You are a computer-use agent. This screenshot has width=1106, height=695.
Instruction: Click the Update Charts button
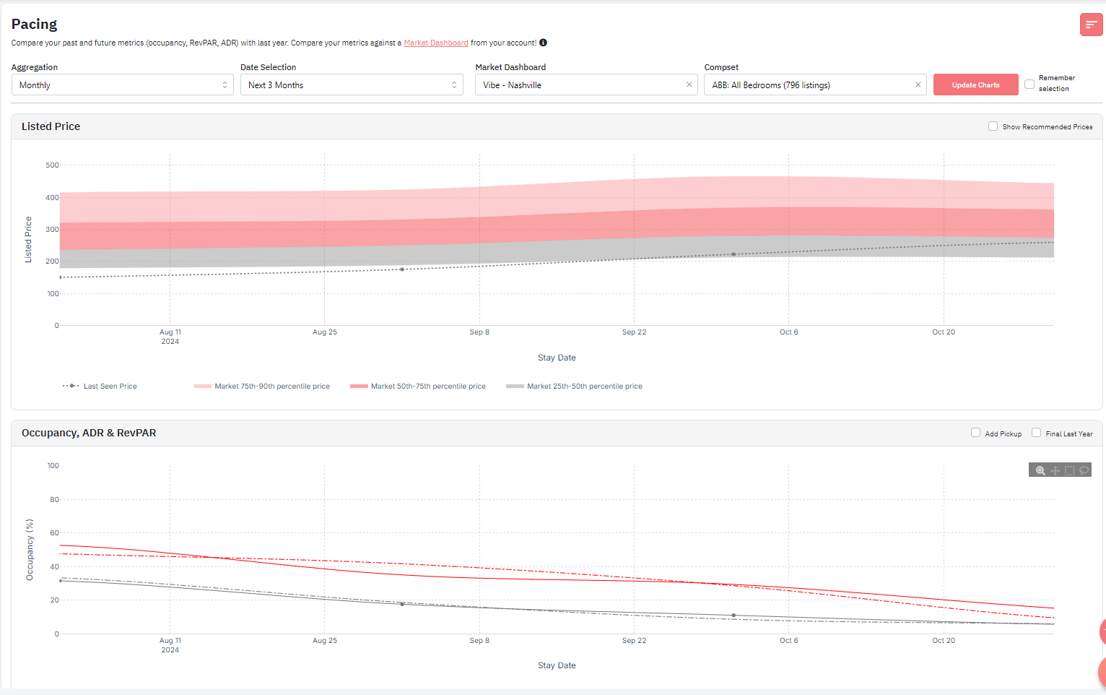975,85
